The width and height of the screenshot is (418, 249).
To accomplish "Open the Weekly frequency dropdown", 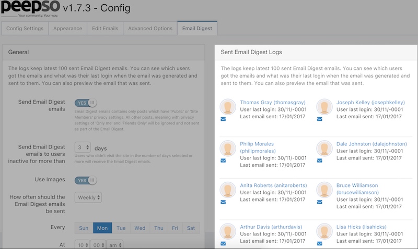I will point(88,197).
